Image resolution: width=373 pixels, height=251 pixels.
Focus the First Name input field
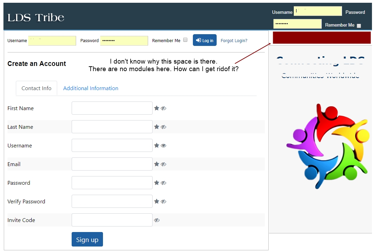[112, 108]
